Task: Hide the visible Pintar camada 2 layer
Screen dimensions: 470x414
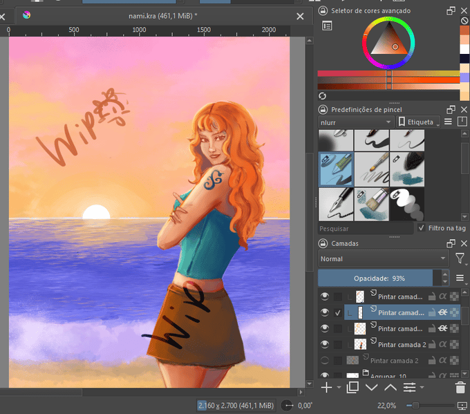Action: [325, 344]
